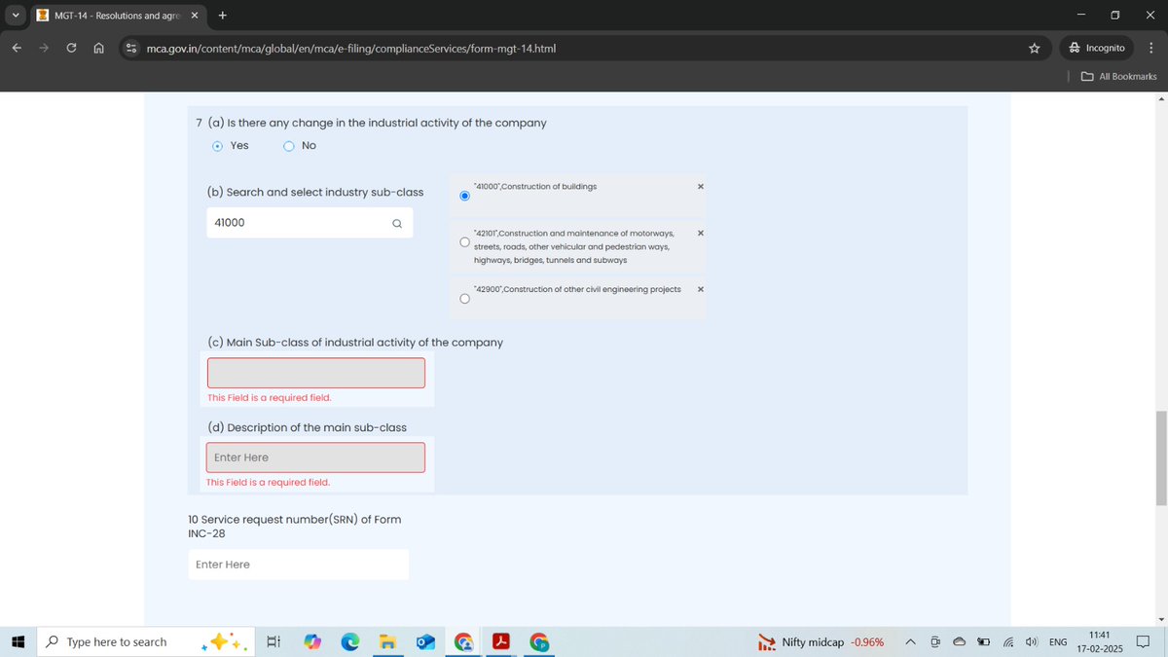Screen dimensions: 1168x657
Task: Click the SRN of Form INC-28 field
Action: click(x=298, y=565)
